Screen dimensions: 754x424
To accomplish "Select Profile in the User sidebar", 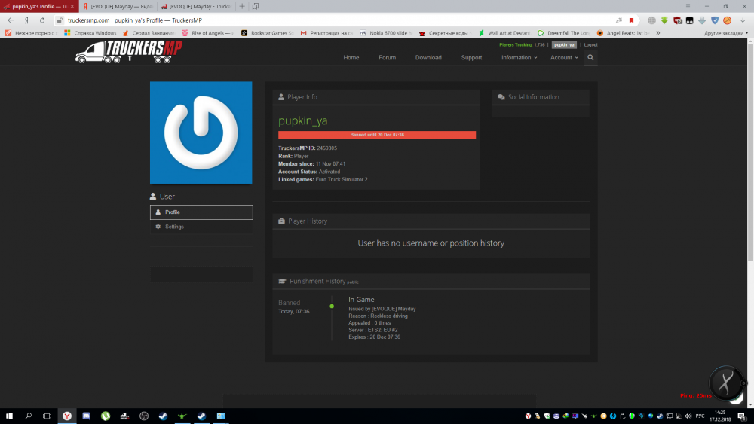I will 201,212.
